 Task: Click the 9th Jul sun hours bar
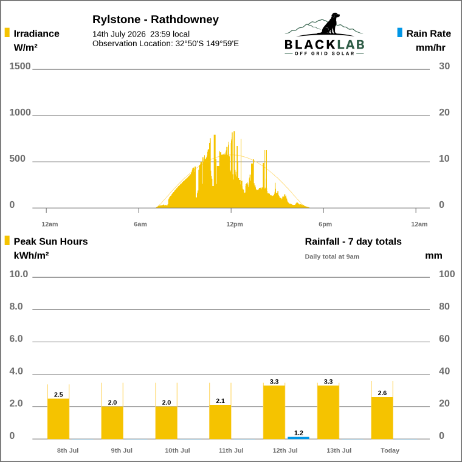point(112,423)
